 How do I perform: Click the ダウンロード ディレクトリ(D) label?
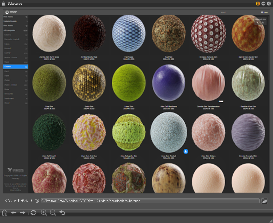coord(22,201)
